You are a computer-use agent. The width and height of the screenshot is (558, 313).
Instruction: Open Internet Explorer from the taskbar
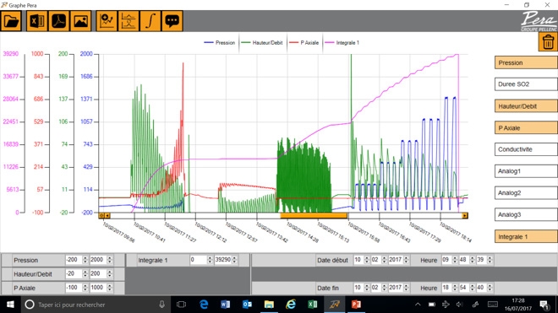[x=291, y=305]
